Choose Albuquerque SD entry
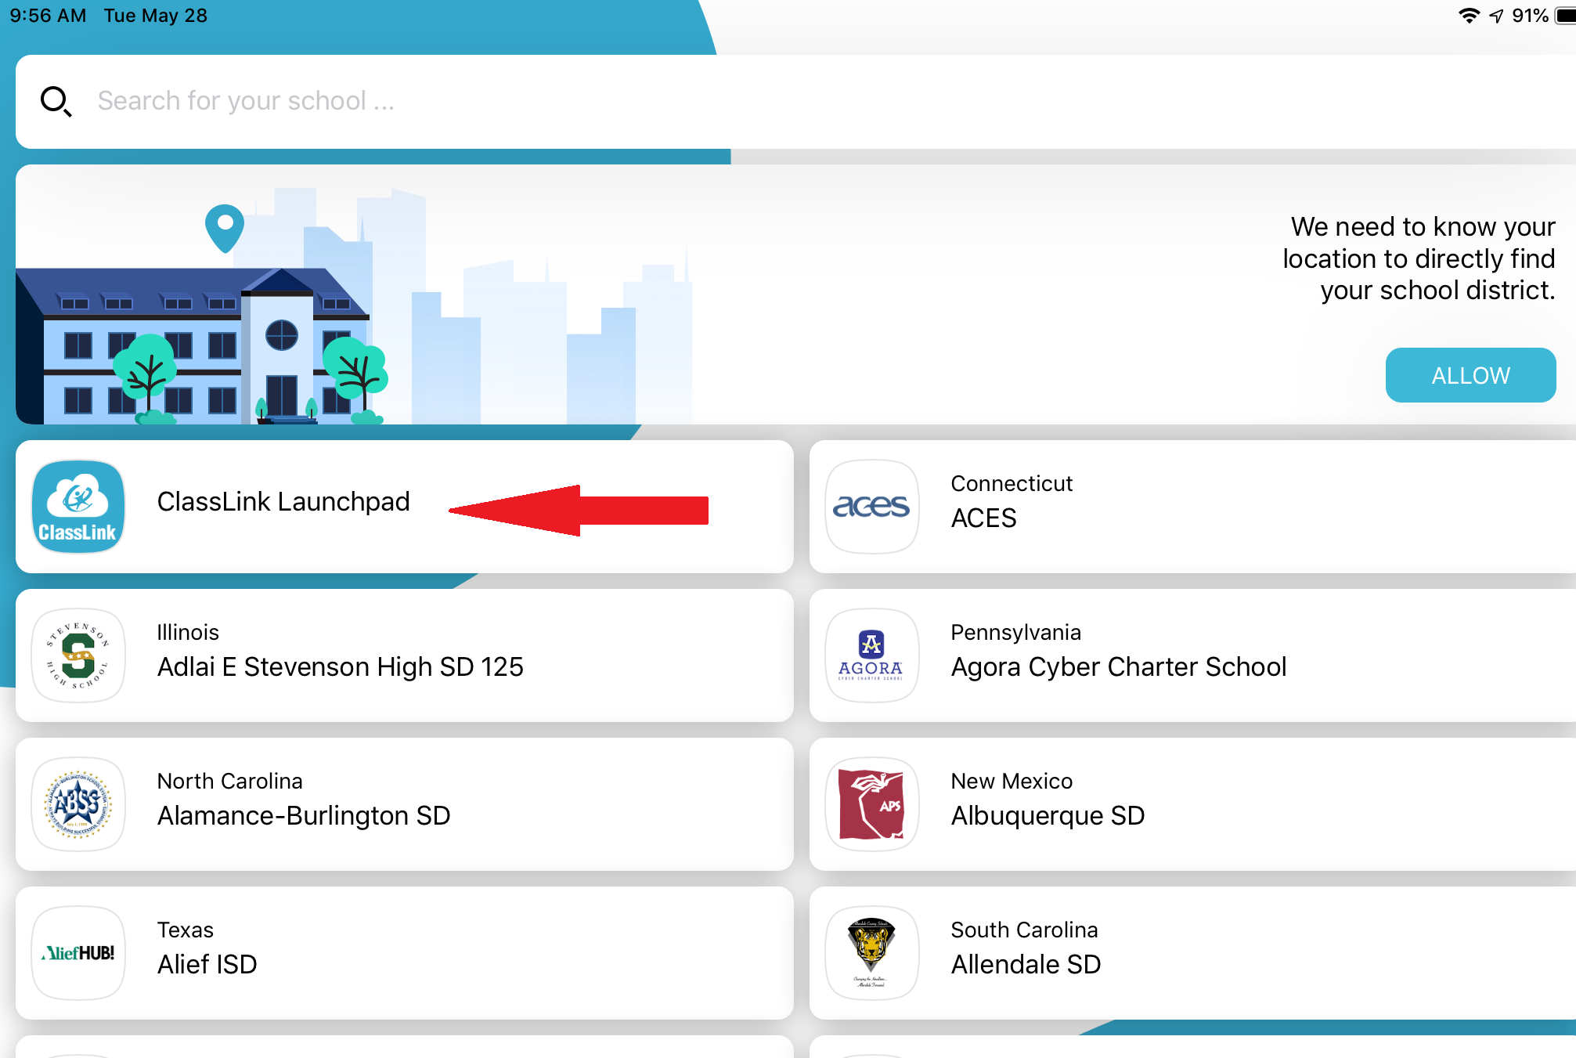 [x=1192, y=804]
